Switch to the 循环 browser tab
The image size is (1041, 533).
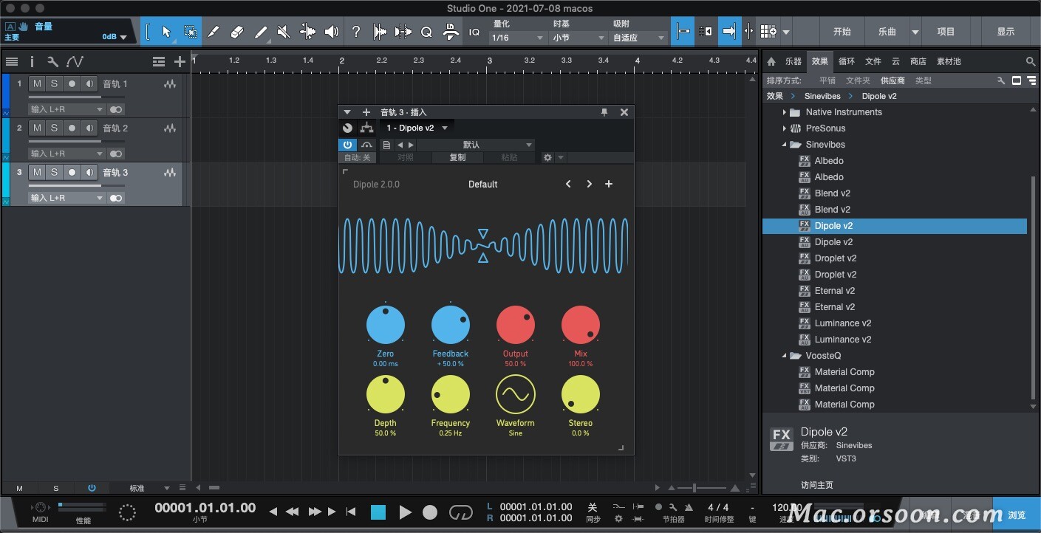pos(847,62)
